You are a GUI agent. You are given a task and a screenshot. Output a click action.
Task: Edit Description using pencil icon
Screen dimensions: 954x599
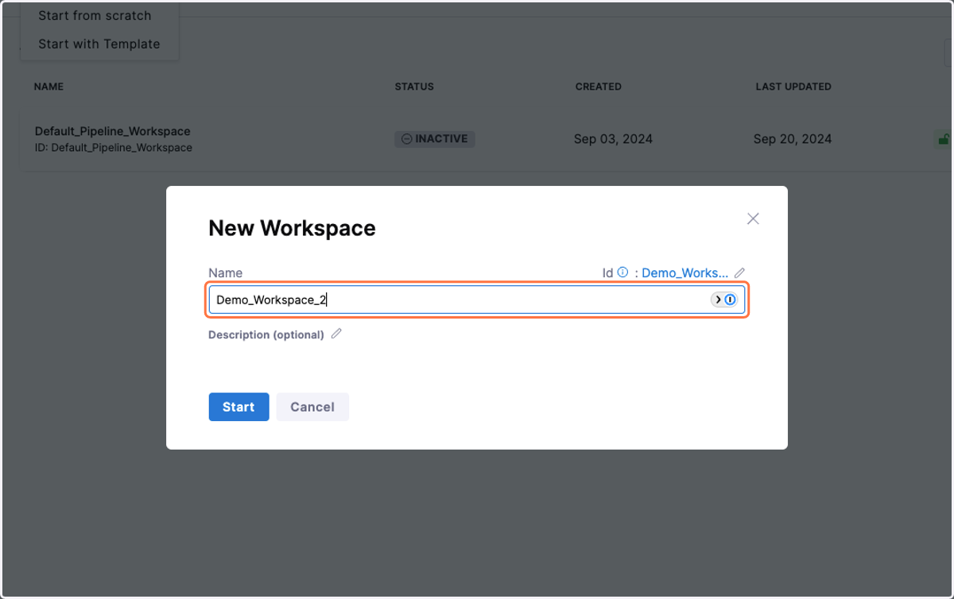[336, 334]
